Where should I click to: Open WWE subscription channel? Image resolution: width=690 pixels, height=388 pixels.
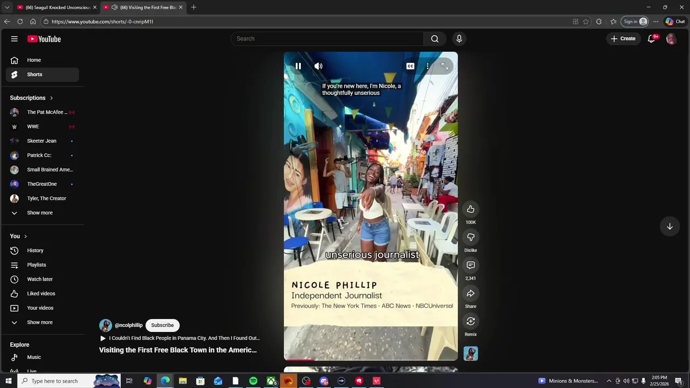point(43,127)
